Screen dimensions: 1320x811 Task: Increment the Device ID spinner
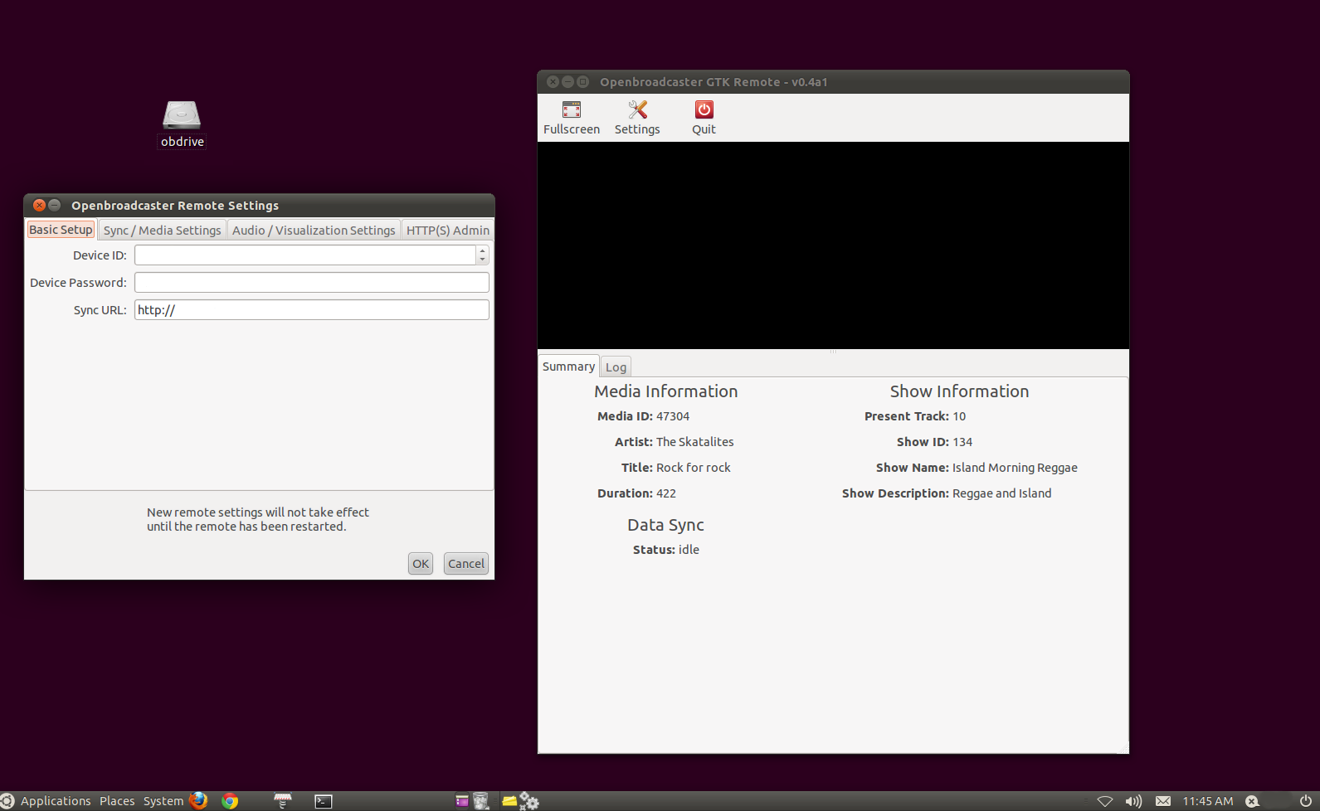pyautogui.click(x=482, y=250)
